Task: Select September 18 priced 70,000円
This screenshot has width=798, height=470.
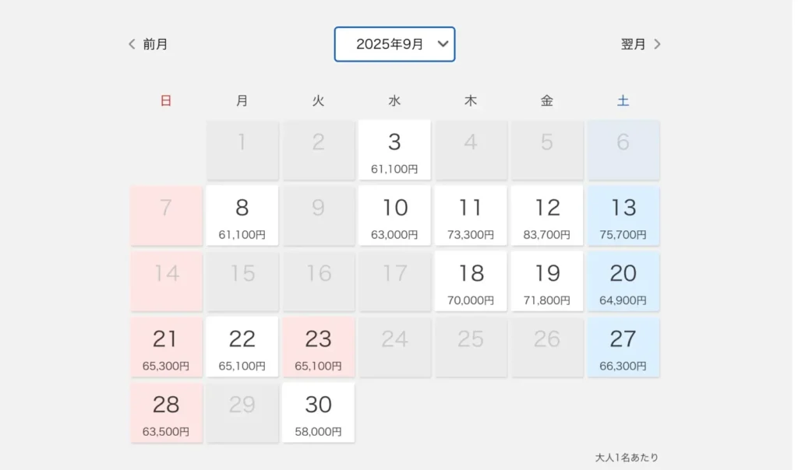Action: pos(471,281)
